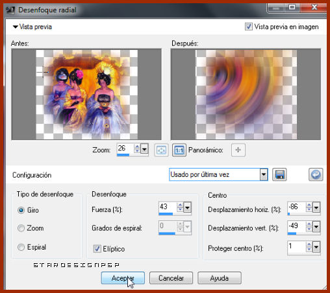Click the Cancelar button

(x=171, y=278)
